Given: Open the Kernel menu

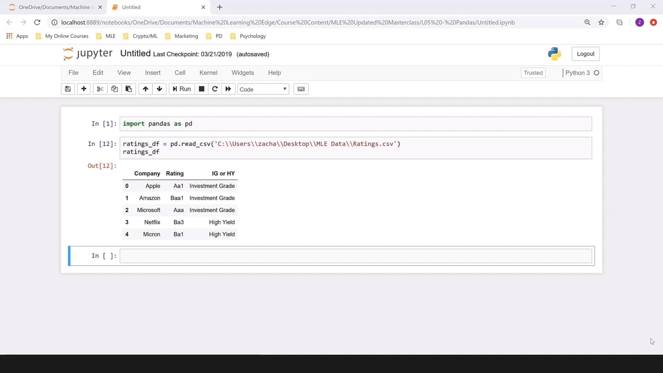Looking at the screenshot, I should [208, 72].
